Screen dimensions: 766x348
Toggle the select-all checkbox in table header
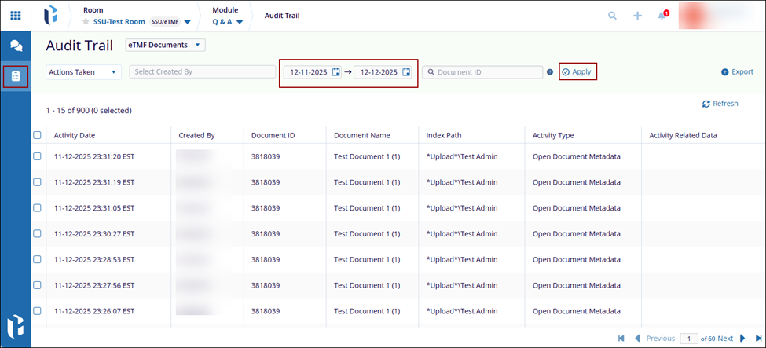pyautogui.click(x=37, y=135)
